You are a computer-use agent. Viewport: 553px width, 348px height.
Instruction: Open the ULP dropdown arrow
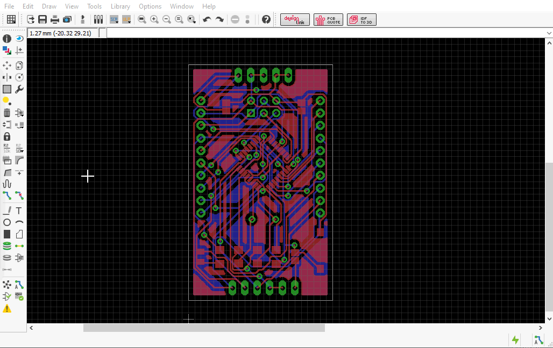click(x=129, y=21)
